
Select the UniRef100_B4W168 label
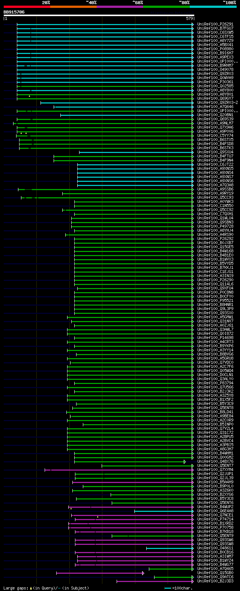(215, 251)
